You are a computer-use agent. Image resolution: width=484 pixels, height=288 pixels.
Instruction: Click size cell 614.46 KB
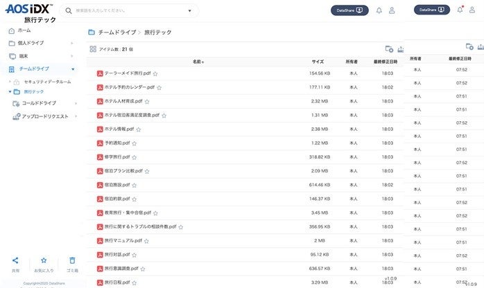coord(320,185)
